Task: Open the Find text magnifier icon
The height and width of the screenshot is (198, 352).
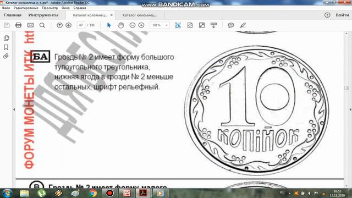Action: [42, 25]
